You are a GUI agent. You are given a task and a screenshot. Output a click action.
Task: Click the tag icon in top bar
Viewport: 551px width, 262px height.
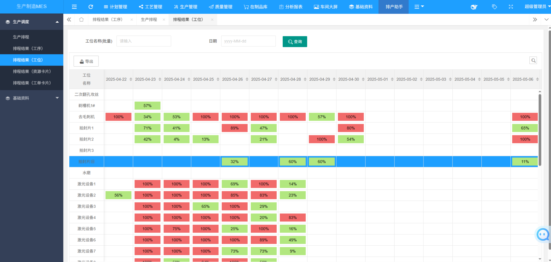[494, 7]
